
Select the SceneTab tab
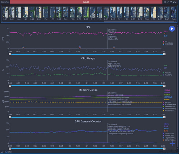pos(5,2)
